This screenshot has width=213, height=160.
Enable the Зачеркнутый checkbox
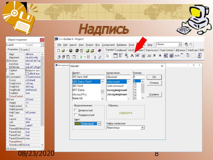pos(76,110)
